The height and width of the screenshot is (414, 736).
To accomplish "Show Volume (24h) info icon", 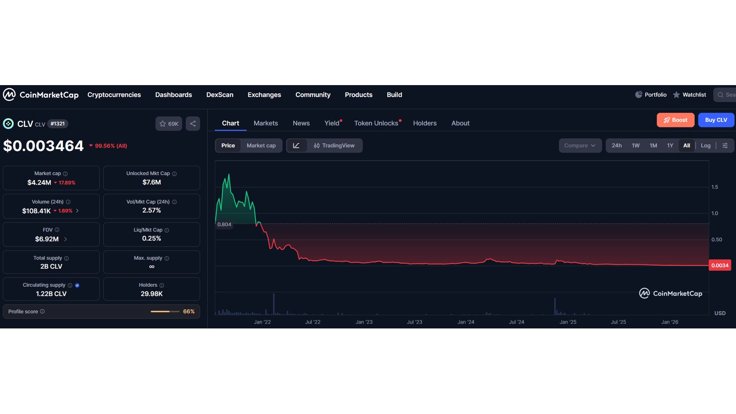I will [x=68, y=202].
